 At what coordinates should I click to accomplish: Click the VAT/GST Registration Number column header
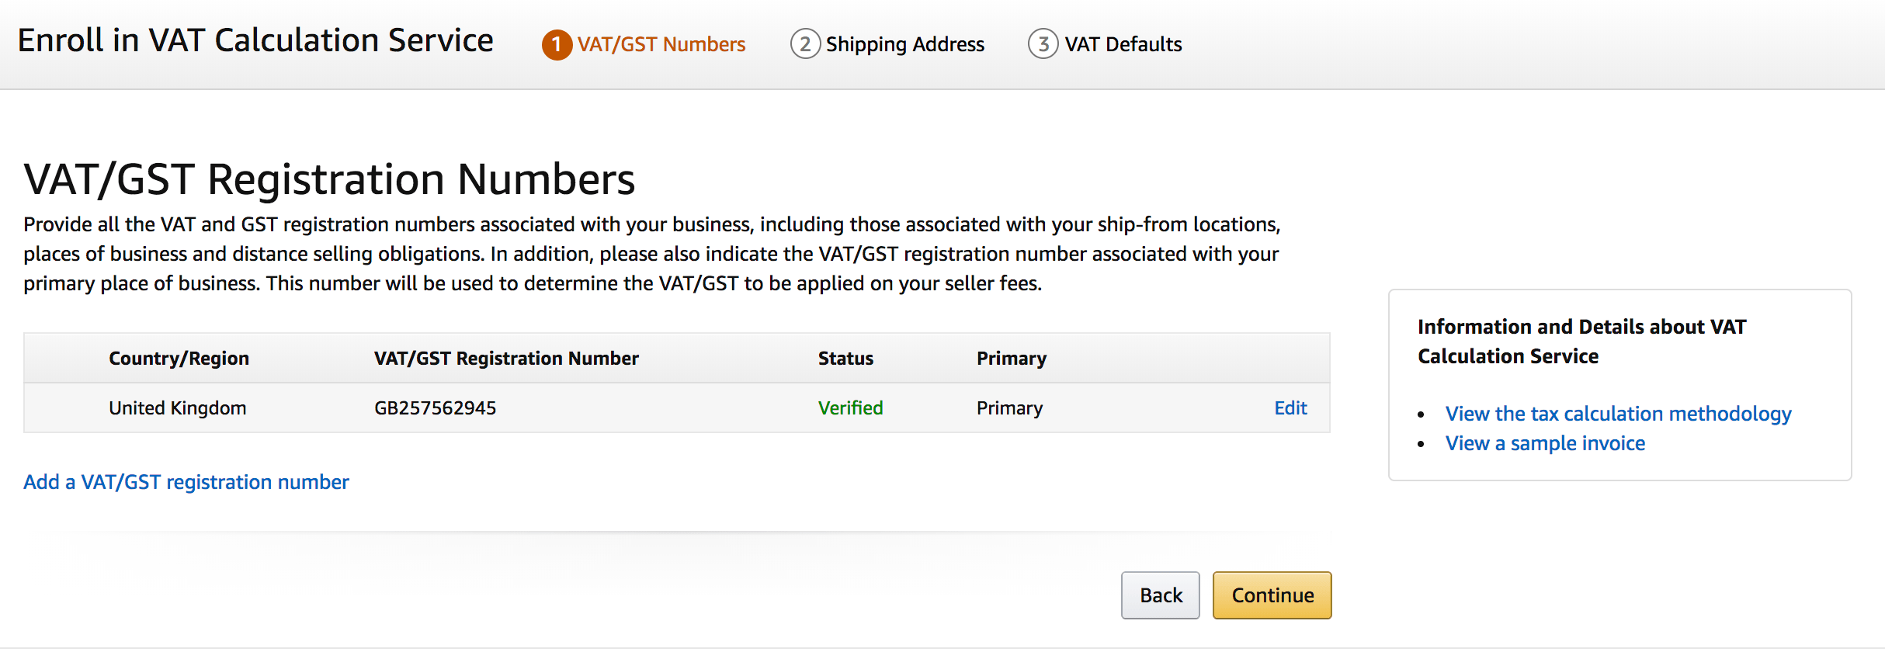(506, 359)
